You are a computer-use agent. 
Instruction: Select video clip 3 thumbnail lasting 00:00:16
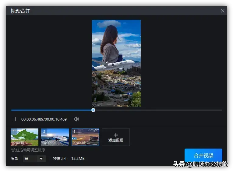click(x=86, y=137)
